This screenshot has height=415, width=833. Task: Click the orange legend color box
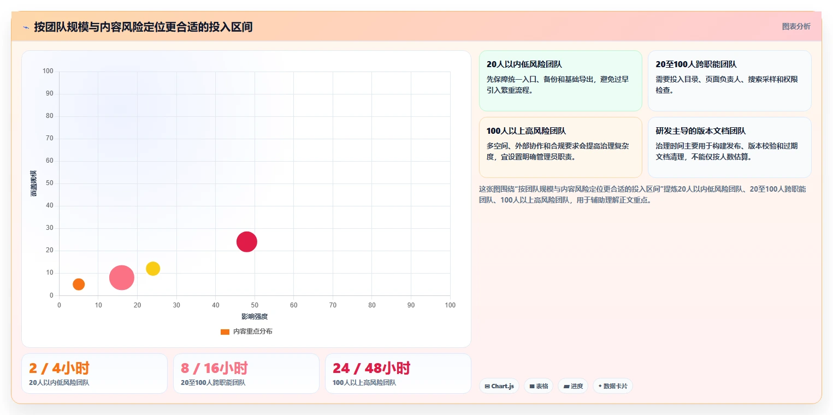pyautogui.click(x=225, y=331)
